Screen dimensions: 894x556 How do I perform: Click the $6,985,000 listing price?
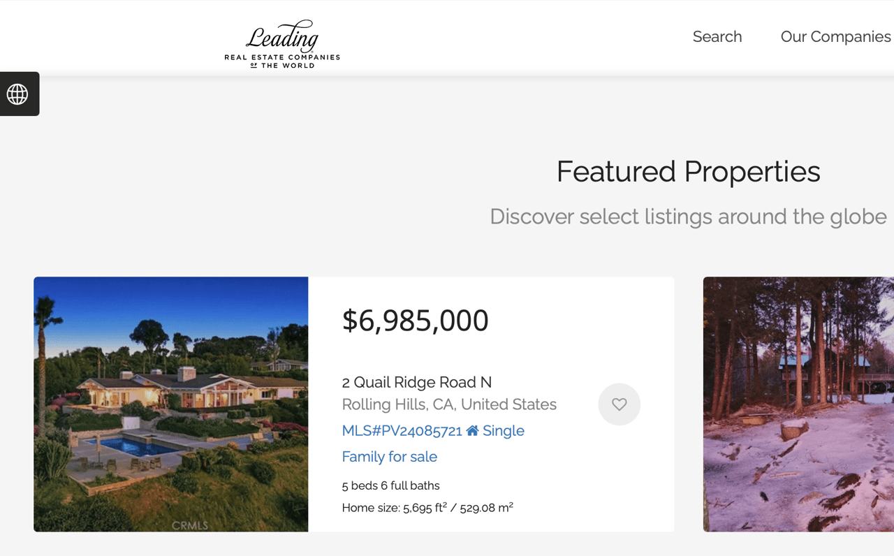[416, 321]
